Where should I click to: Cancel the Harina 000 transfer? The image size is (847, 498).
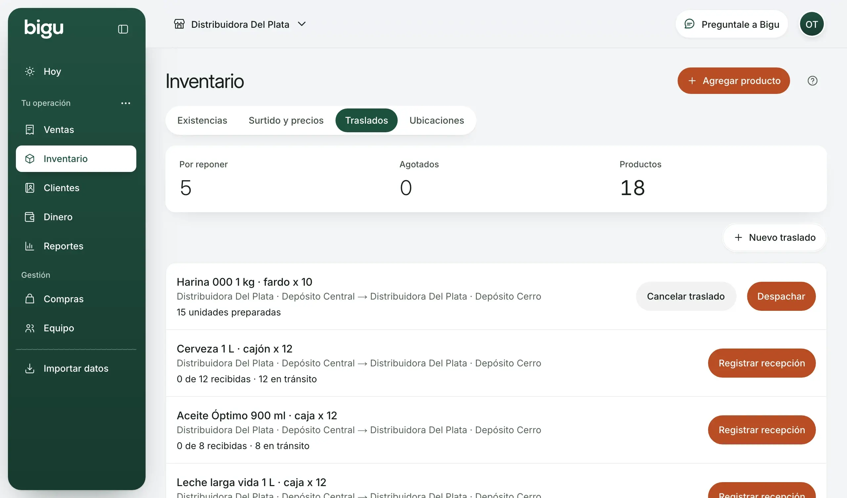pyautogui.click(x=686, y=296)
